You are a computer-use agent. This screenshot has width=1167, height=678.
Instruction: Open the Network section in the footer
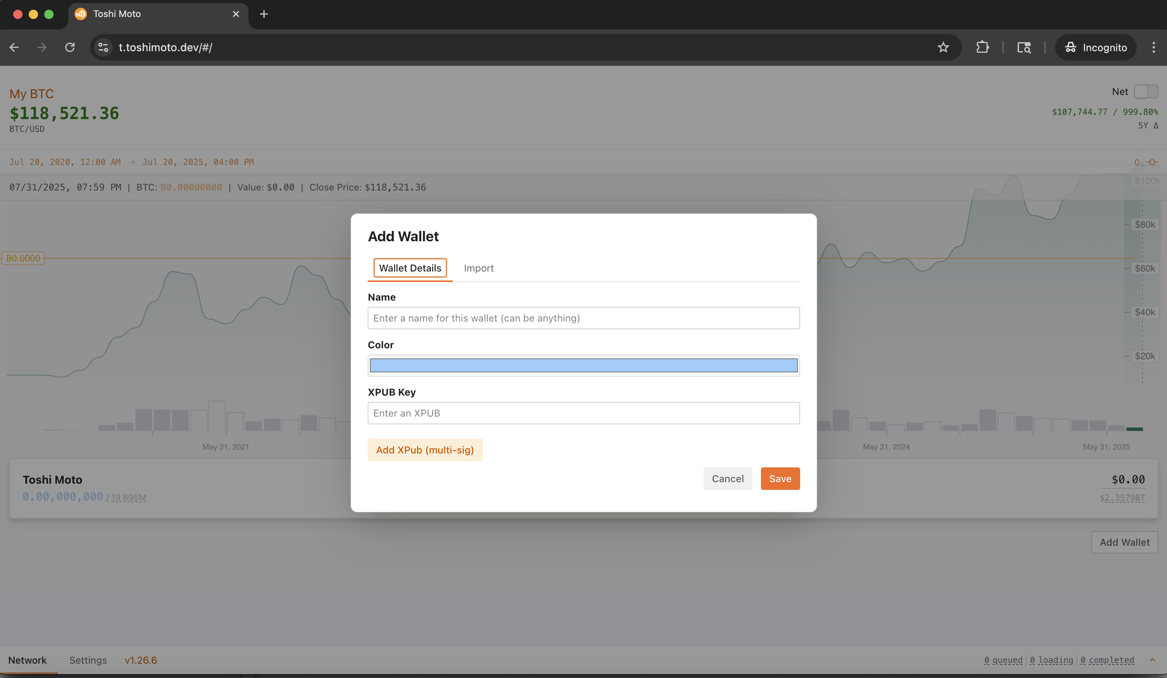27,660
